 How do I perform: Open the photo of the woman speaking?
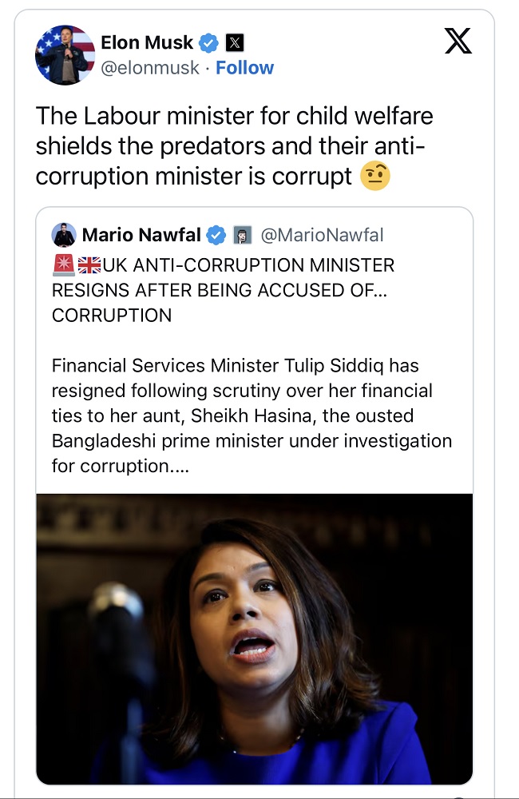click(x=254, y=638)
